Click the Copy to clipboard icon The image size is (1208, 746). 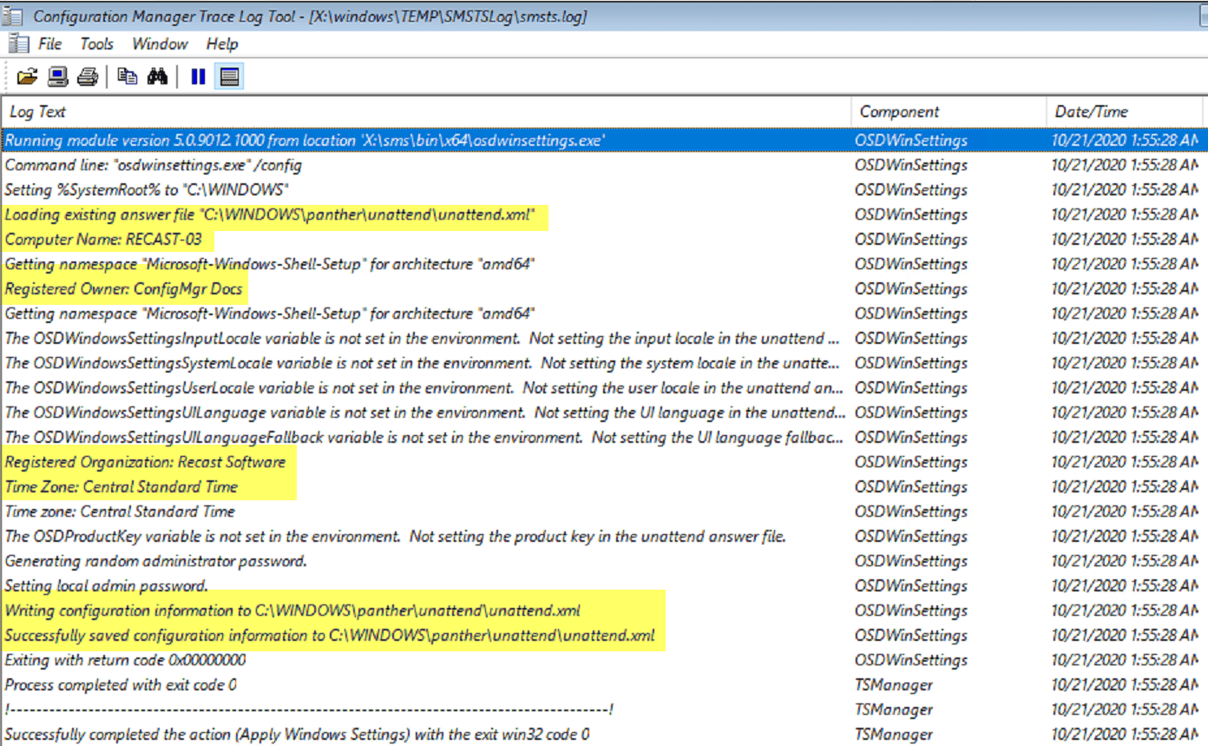tap(127, 77)
